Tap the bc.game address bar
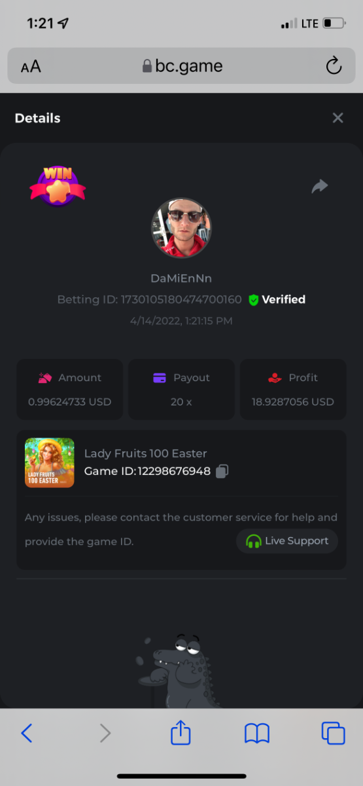 [x=182, y=65]
